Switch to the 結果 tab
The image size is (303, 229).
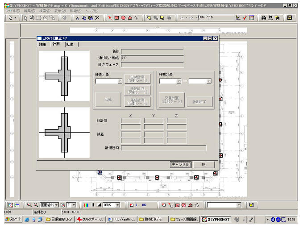tap(71, 44)
